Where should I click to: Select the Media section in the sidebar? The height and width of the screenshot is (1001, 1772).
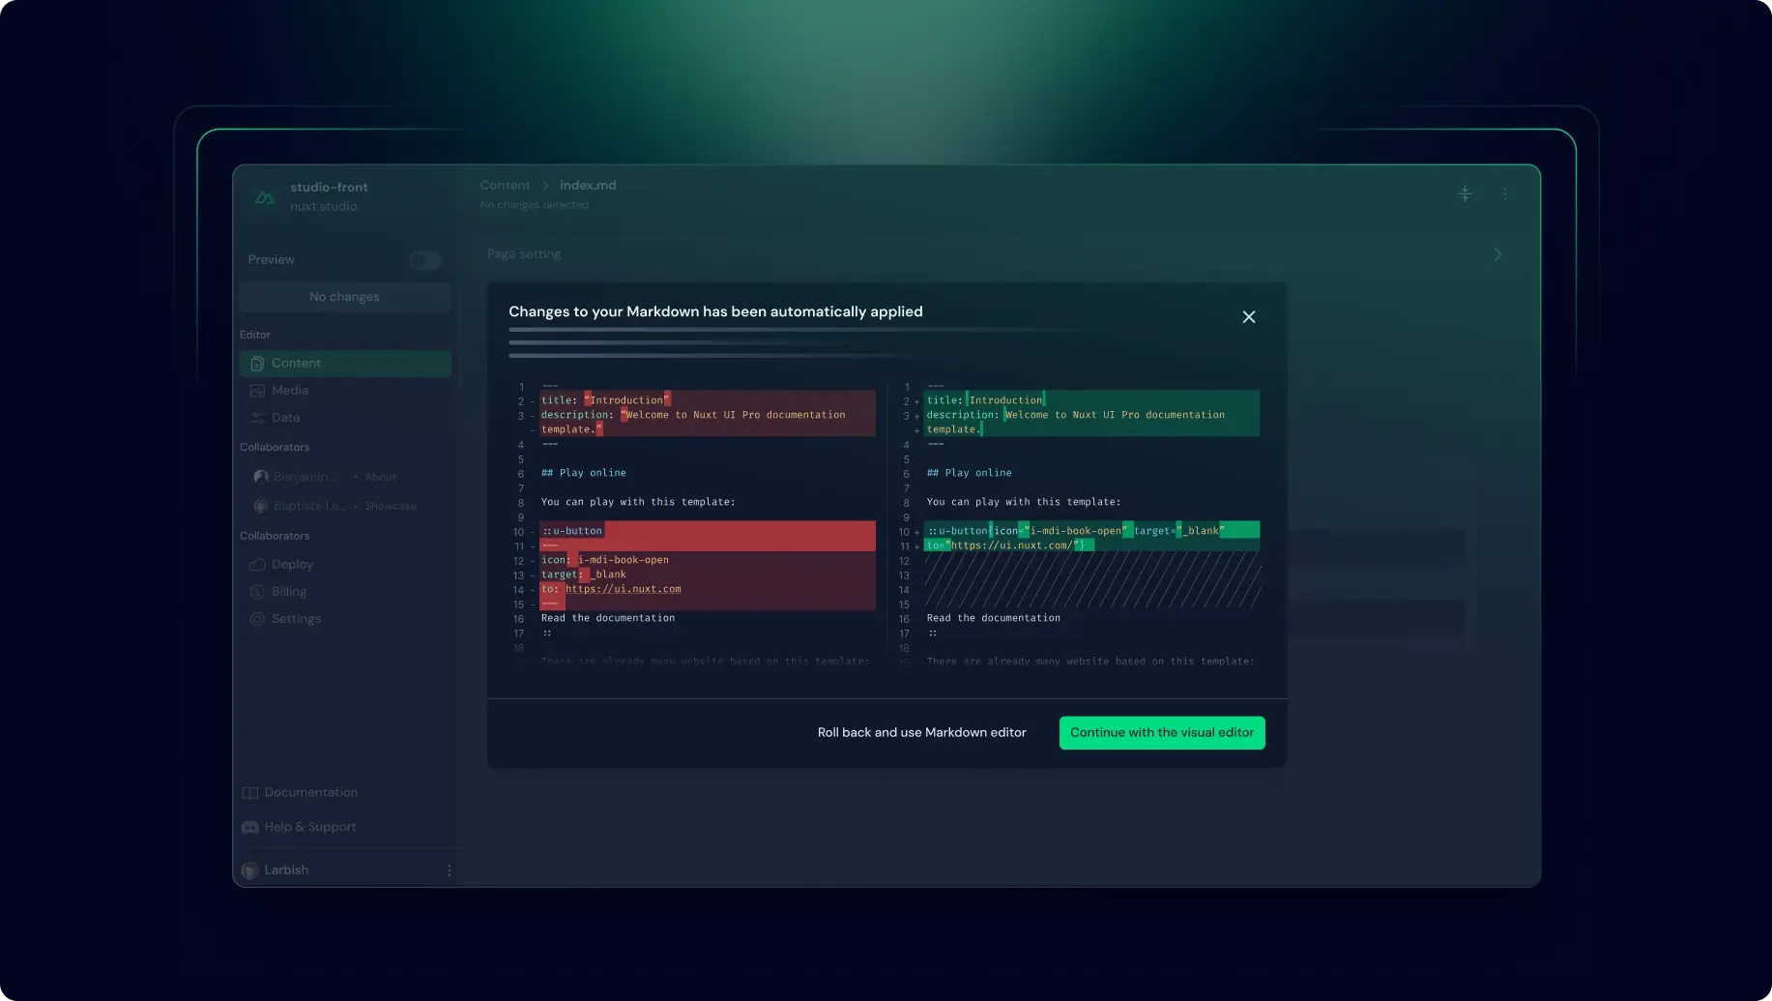click(x=290, y=390)
